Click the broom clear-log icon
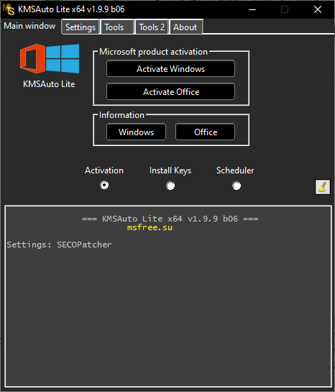 [323, 187]
